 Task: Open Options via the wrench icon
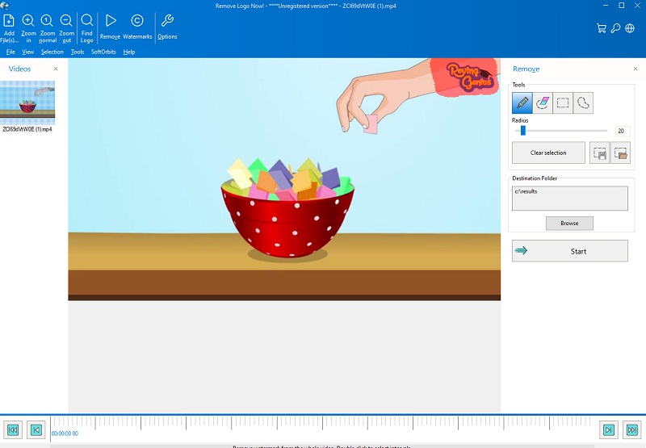[167, 21]
